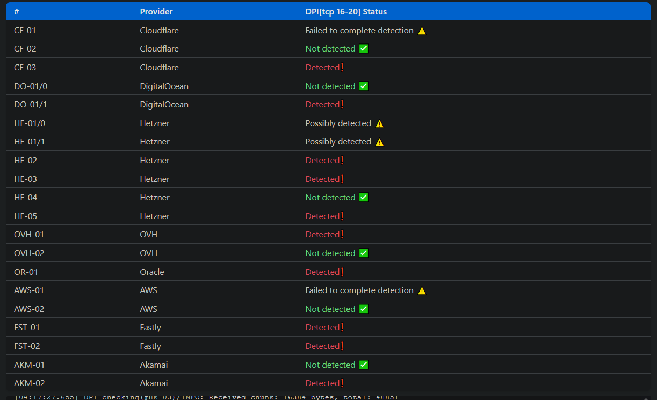
Task: Click 'Failed to complete detection' text for AWS-01
Action: click(359, 290)
